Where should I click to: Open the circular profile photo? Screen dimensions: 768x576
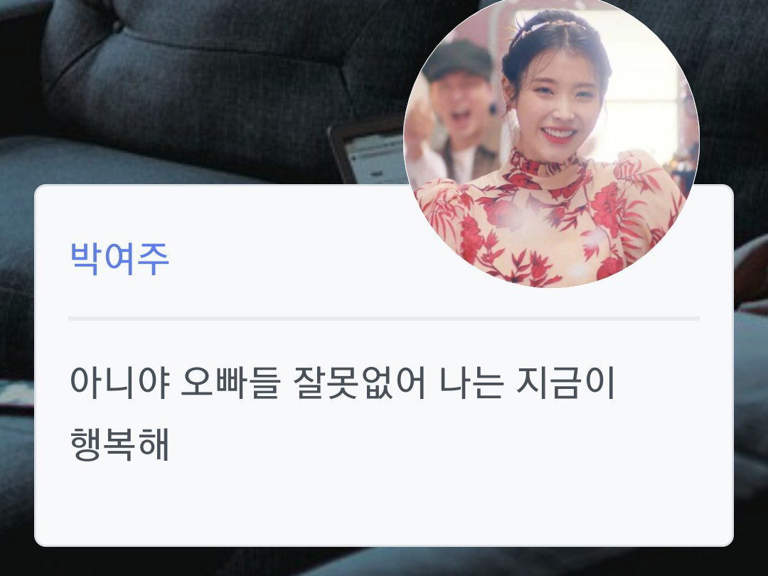[x=551, y=142]
